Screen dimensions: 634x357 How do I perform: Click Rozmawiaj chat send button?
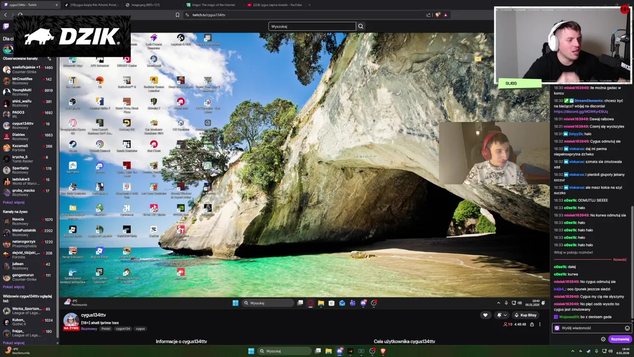620,339
